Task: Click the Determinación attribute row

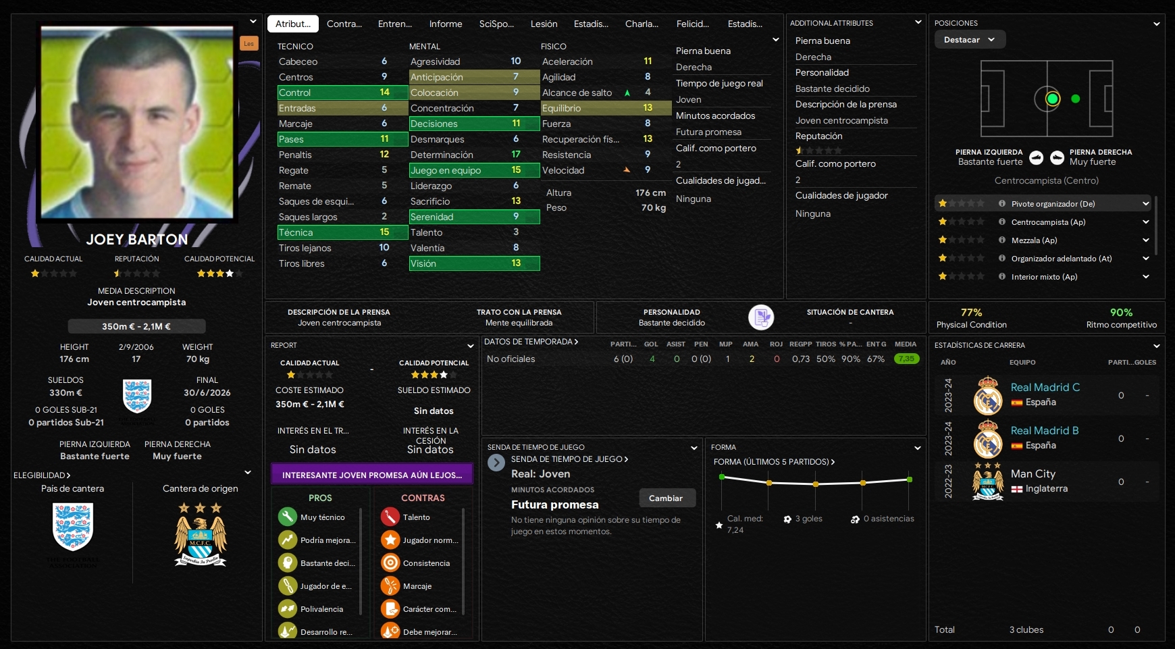Action: pos(473,155)
